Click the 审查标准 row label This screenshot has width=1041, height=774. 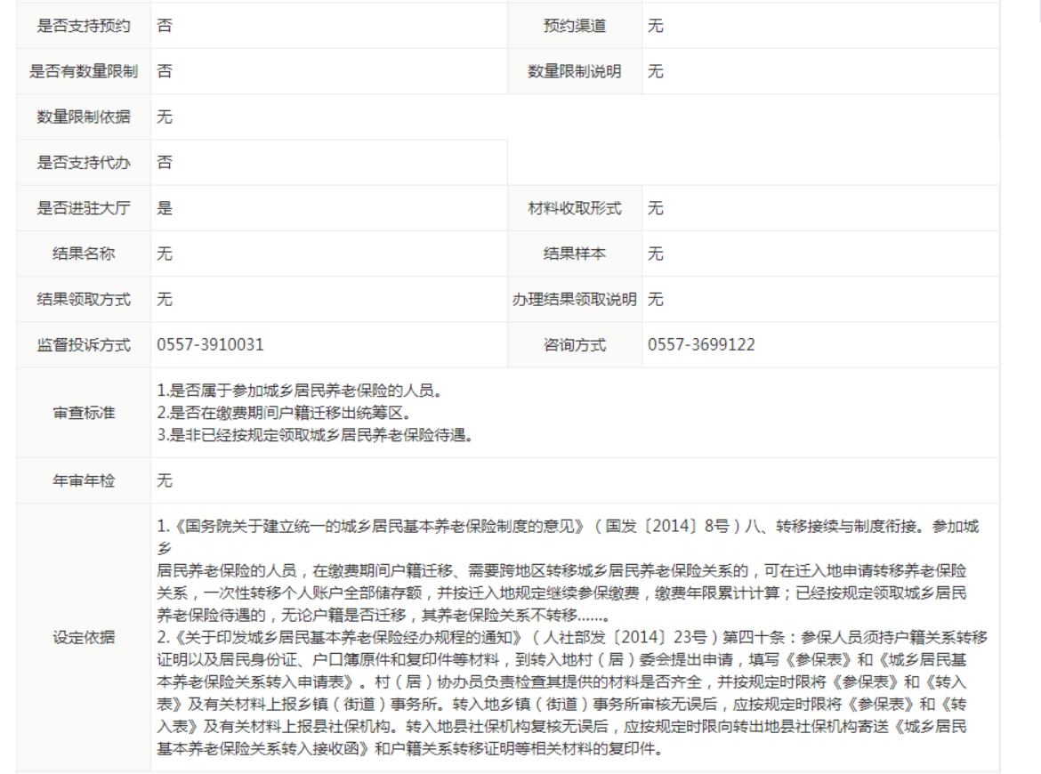[x=82, y=413]
